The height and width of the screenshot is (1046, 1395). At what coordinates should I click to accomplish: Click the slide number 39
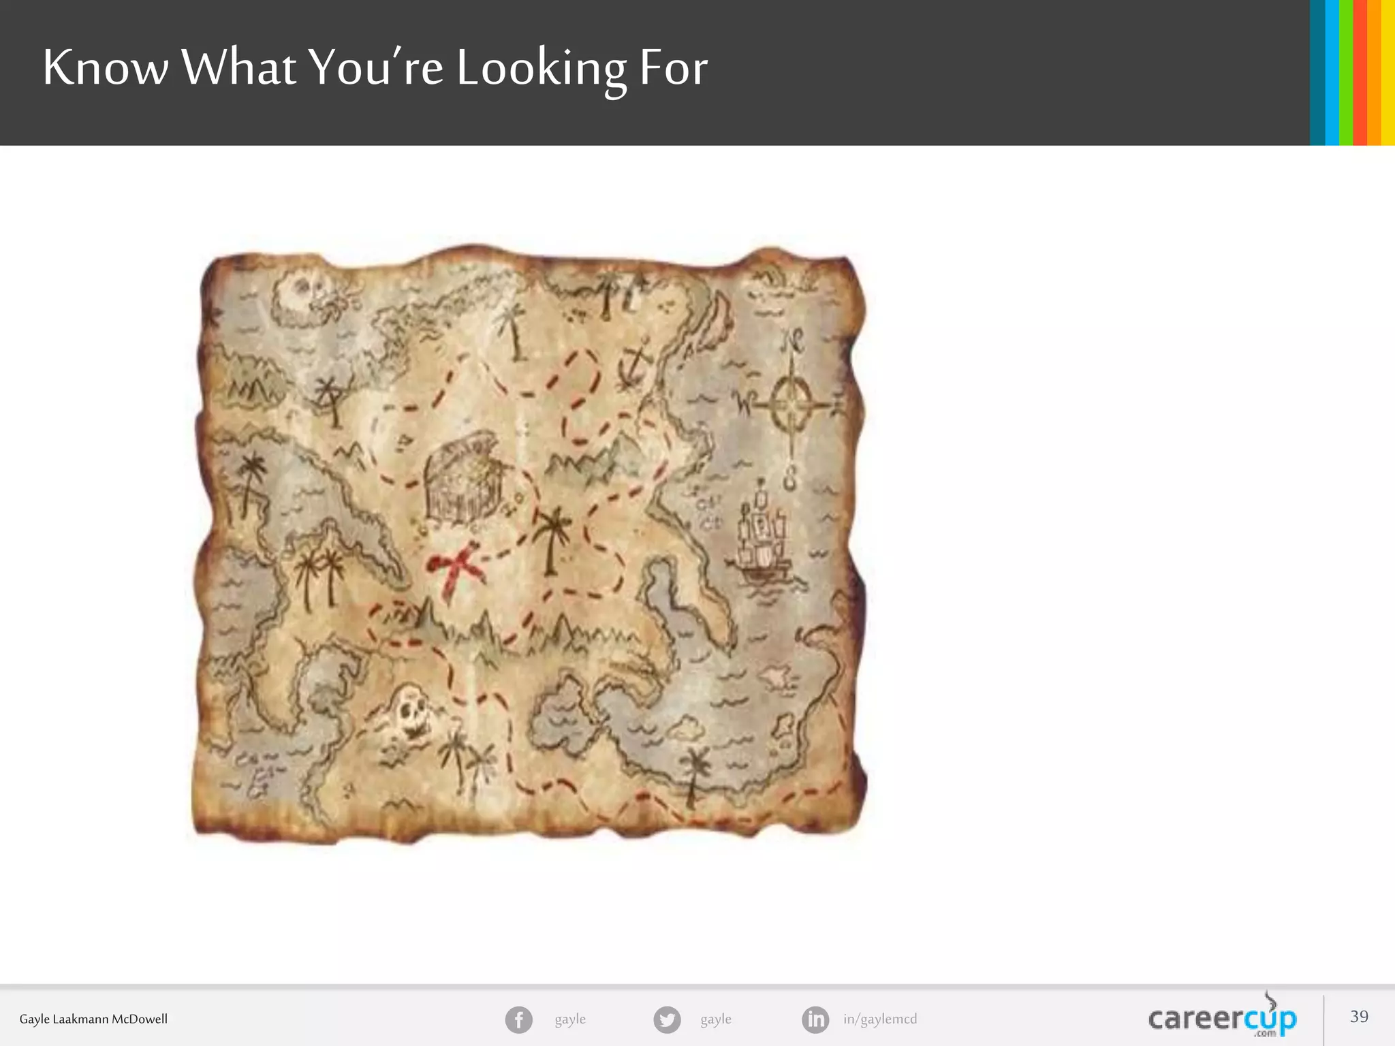click(x=1359, y=1017)
